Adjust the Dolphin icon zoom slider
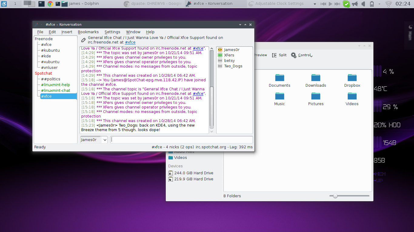Screen dimensions: 414x232 335,196
